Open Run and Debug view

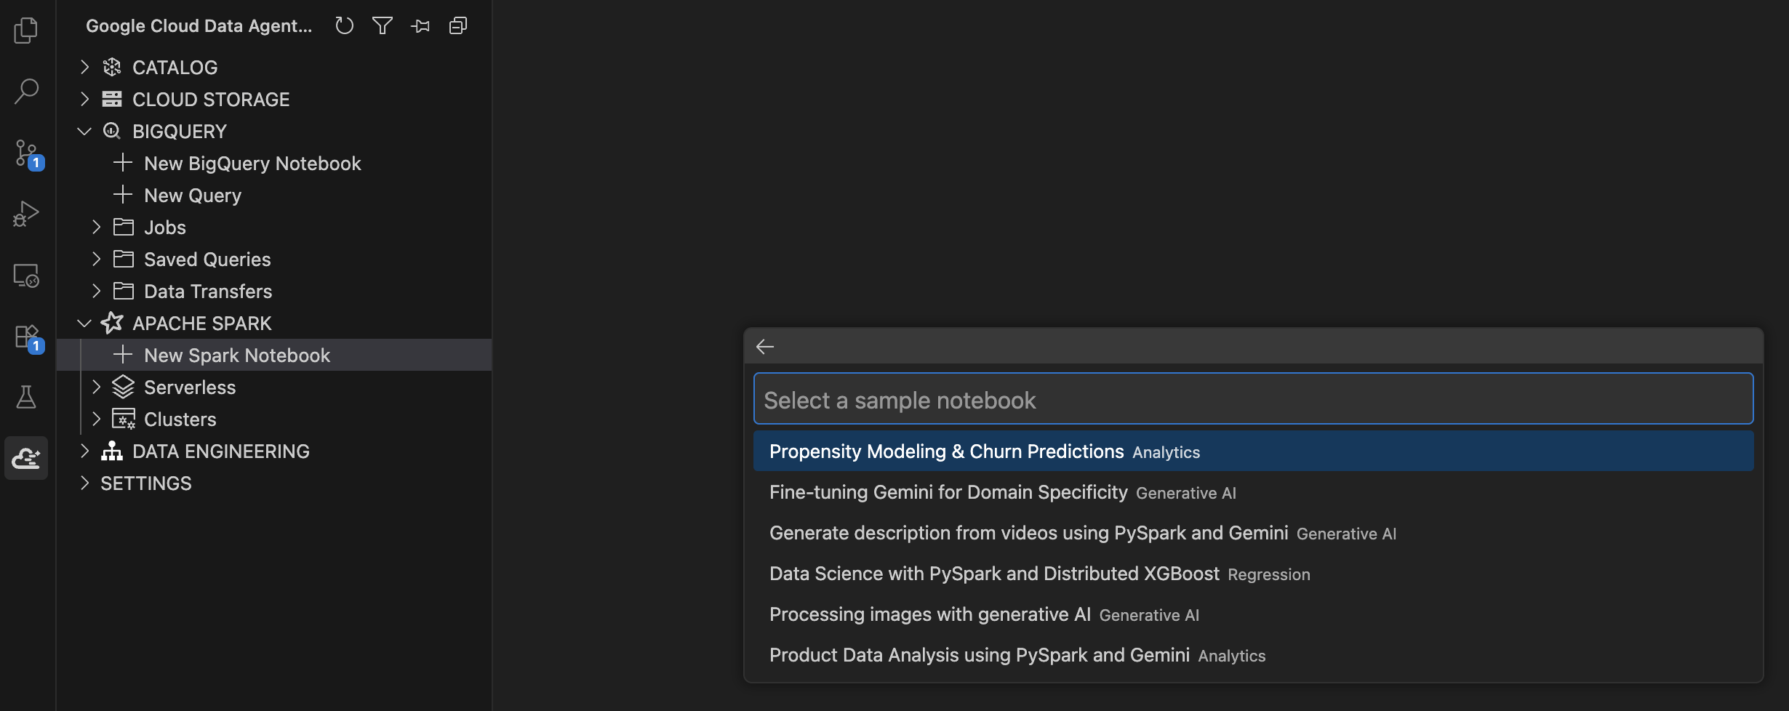coord(26,214)
